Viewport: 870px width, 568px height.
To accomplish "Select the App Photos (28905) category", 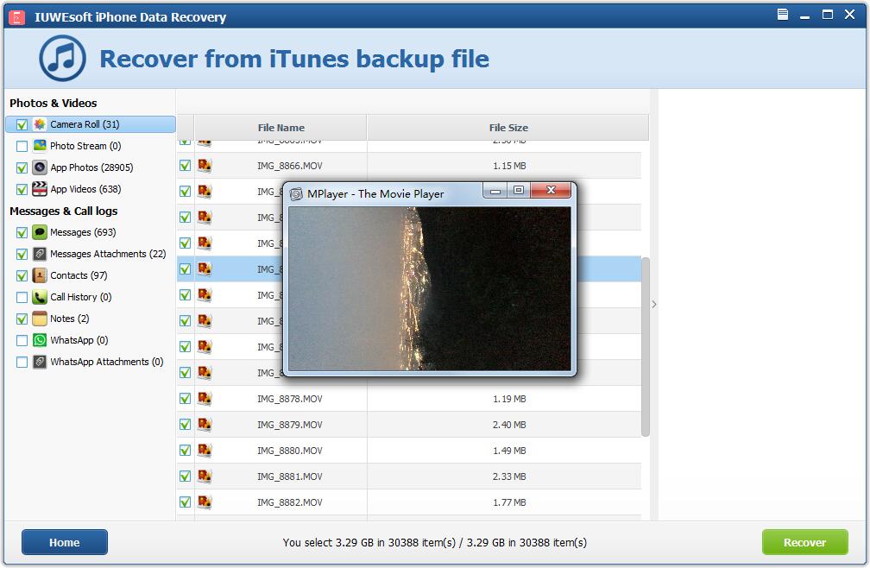I will (x=91, y=167).
